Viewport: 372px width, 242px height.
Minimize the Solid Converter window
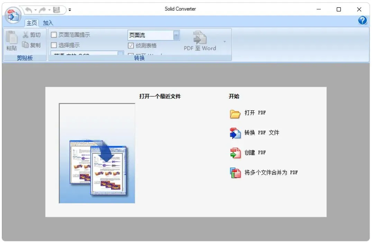[319, 9]
